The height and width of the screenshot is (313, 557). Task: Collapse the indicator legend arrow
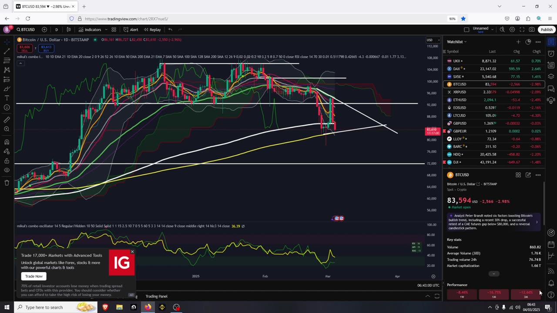[x=20, y=63]
